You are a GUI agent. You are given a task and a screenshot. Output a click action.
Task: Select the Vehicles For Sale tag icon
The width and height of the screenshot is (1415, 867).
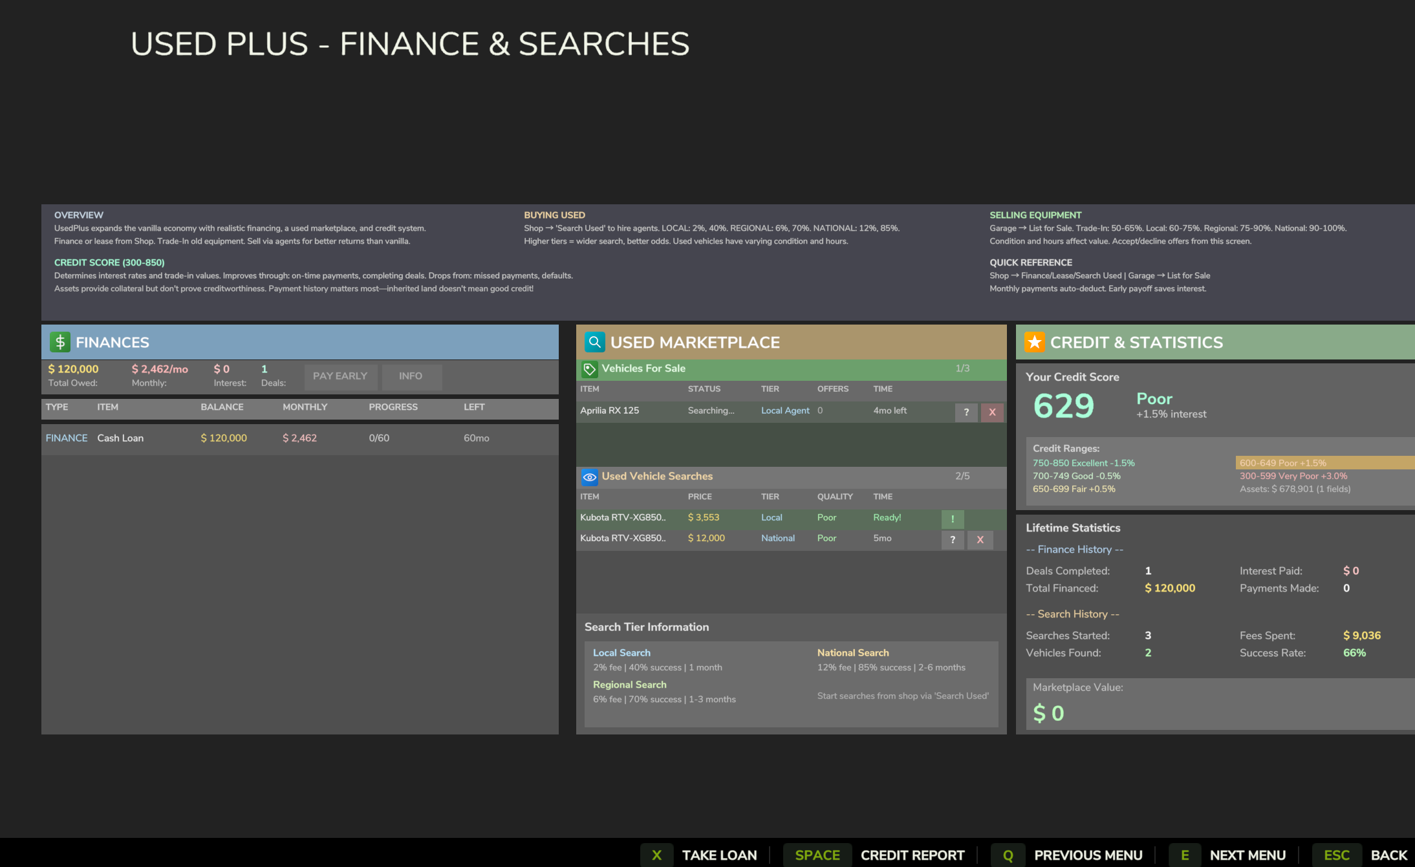pyautogui.click(x=589, y=369)
